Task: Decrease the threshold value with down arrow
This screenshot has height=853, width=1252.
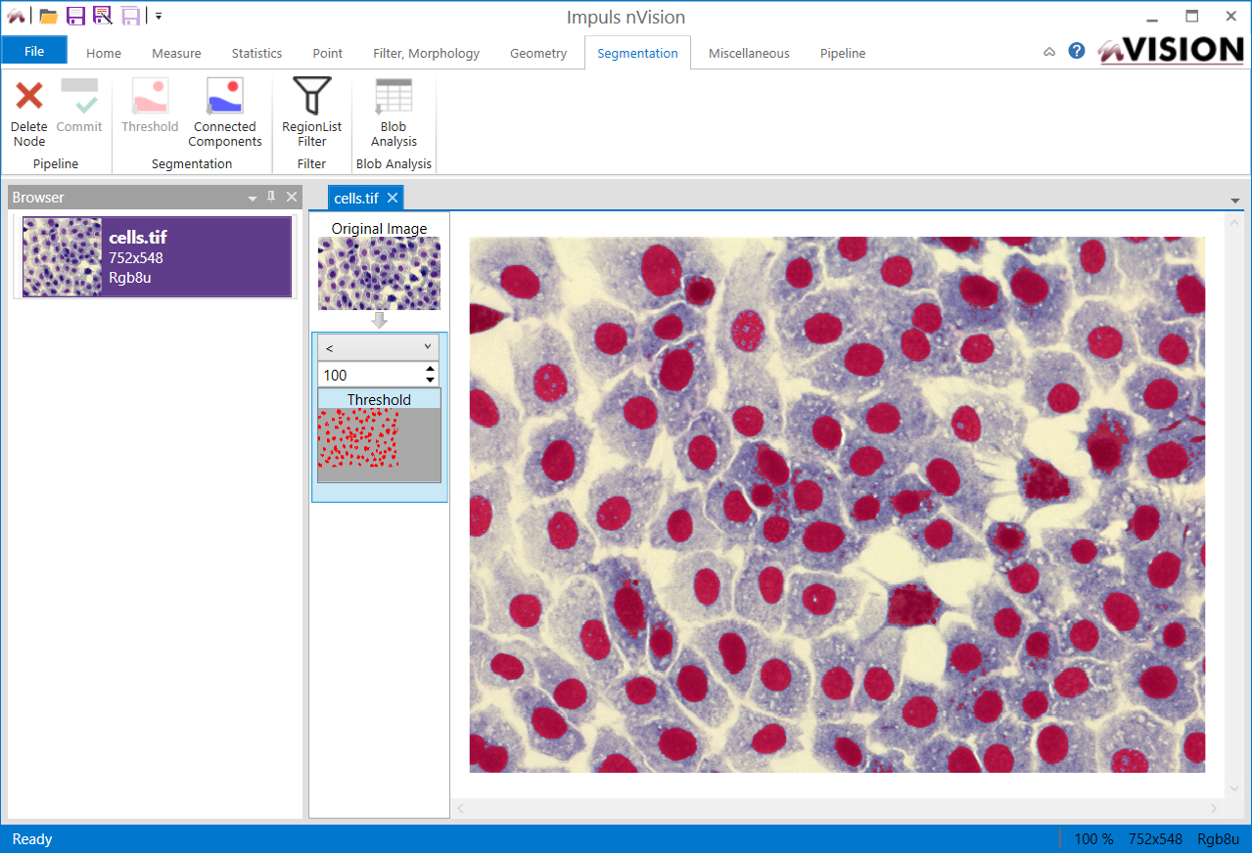Action: click(430, 381)
